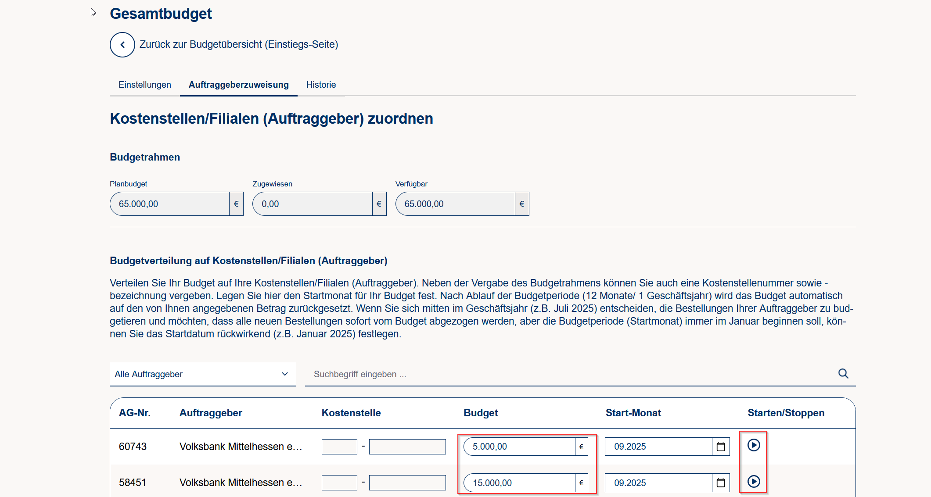Click Start-Monat field of row 58451
Image resolution: width=931 pixels, height=497 pixels.
pos(658,483)
